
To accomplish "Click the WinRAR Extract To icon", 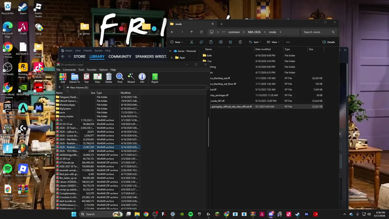I will (x=74, y=78).
